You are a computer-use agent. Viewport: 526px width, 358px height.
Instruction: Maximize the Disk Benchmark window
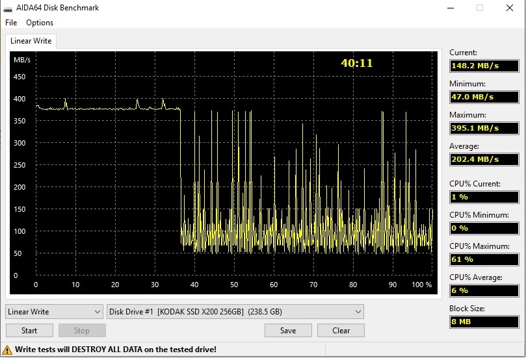point(480,8)
